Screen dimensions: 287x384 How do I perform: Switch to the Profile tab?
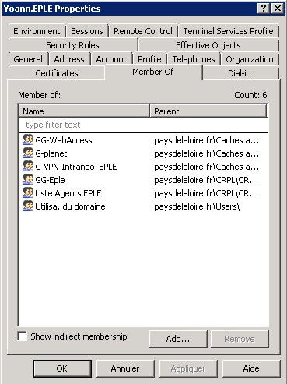click(x=149, y=59)
